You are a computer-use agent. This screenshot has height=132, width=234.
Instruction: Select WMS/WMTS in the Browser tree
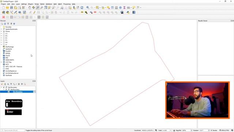click(x=10, y=60)
